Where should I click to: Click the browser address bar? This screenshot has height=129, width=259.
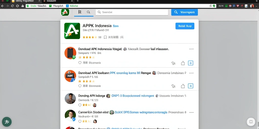[x=121, y=6]
